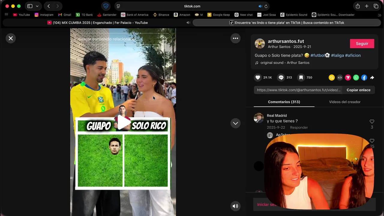
Task: Go back with Safari back arrow
Action: pyautogui.click(x=49, y=6)
